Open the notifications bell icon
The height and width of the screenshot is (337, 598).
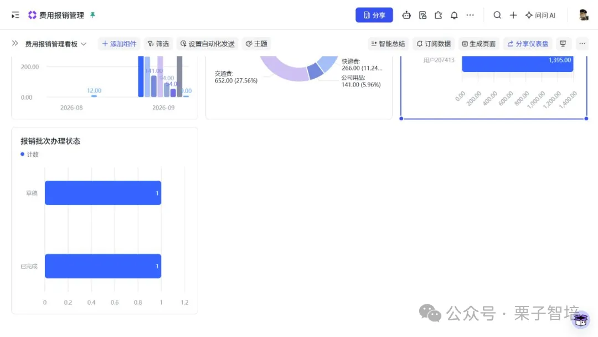coord(454,16)
